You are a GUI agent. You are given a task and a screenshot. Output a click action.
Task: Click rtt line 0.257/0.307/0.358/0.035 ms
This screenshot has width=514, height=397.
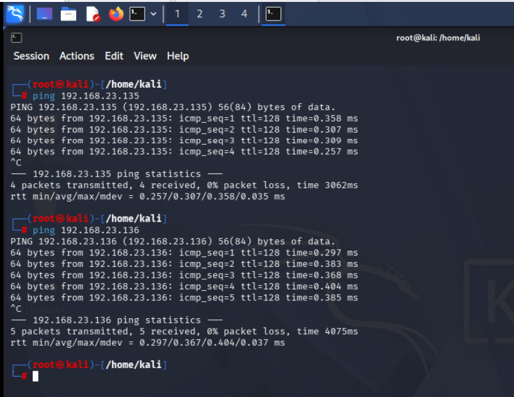147,197
